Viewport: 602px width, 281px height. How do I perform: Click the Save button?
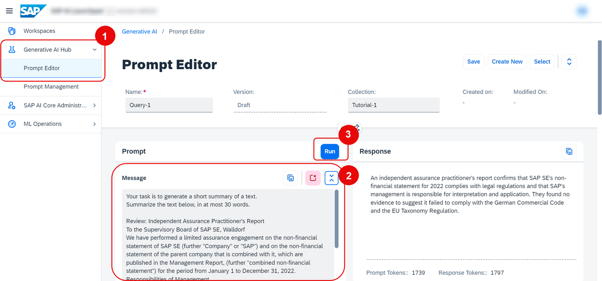[x=474, y=62]
